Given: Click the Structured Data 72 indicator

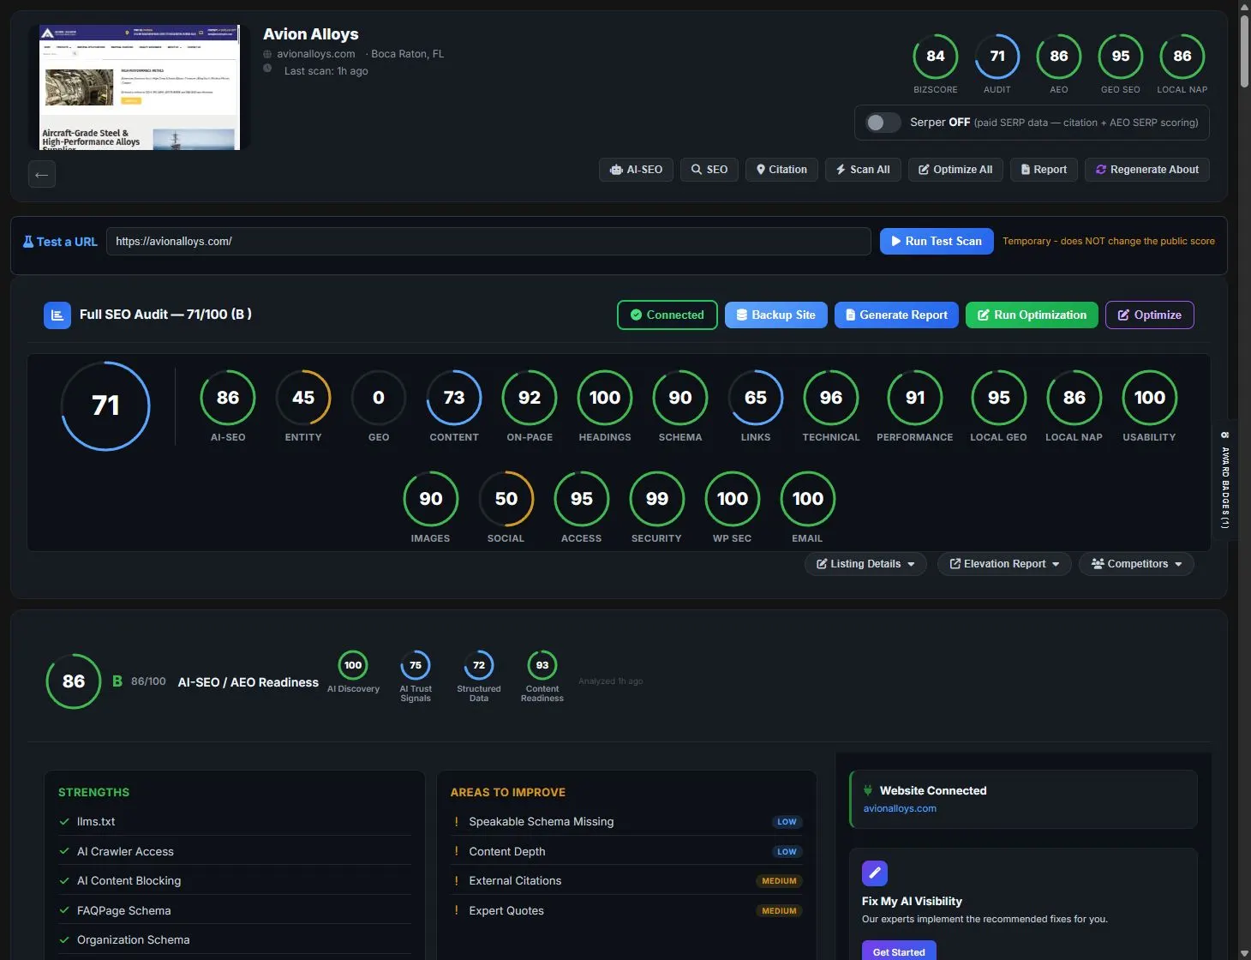Looking at the screenshot, I should [479, 665].
